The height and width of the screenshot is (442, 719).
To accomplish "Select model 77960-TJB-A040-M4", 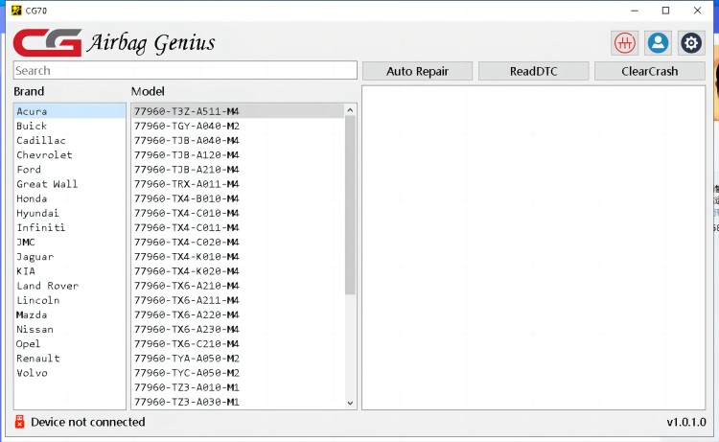I will [x=238, y=140].
